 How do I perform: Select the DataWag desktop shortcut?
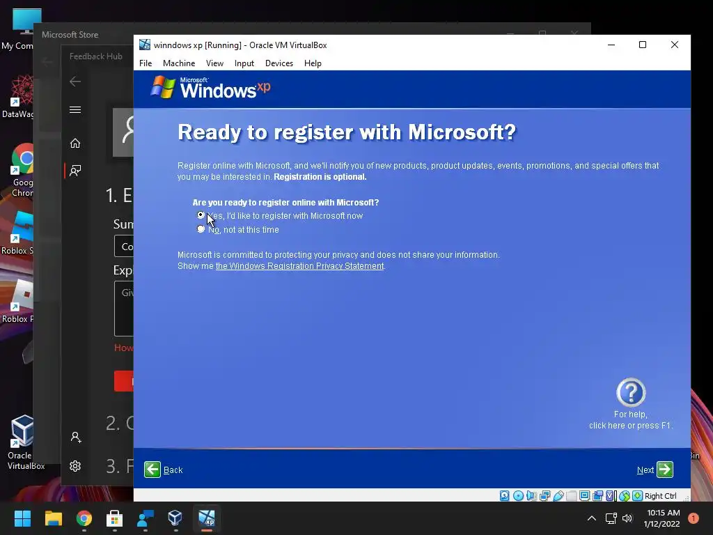[18, 97]
